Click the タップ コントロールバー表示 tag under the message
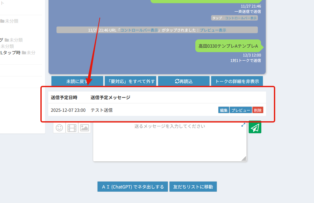 click(x=234, y=18)
